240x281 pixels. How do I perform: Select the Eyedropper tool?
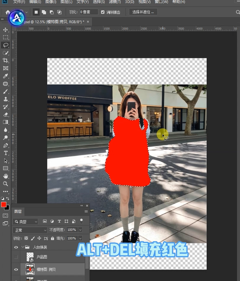point(5,76)
